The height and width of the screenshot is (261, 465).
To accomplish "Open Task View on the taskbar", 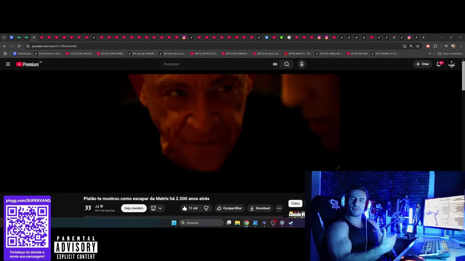I will (229, 223).
